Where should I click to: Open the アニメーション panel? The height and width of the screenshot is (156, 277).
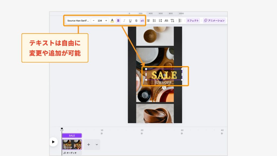coord(215,20)
